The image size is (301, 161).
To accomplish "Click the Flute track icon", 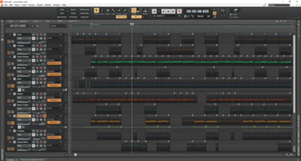I will [14, 35].
